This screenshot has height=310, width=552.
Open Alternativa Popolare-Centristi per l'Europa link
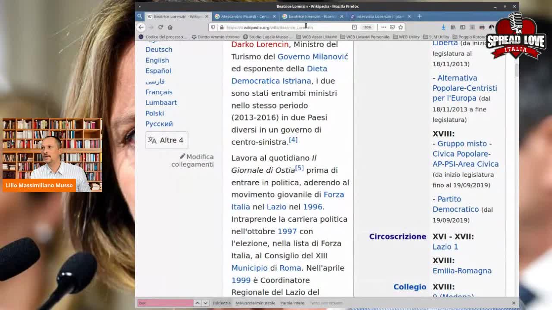465,88
